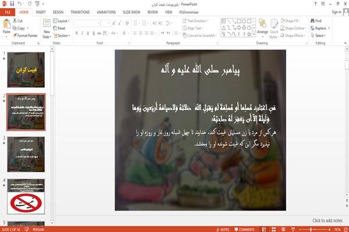Open Shape Effects options
Viewport: 349px width, 232px height.
[293, 35]
